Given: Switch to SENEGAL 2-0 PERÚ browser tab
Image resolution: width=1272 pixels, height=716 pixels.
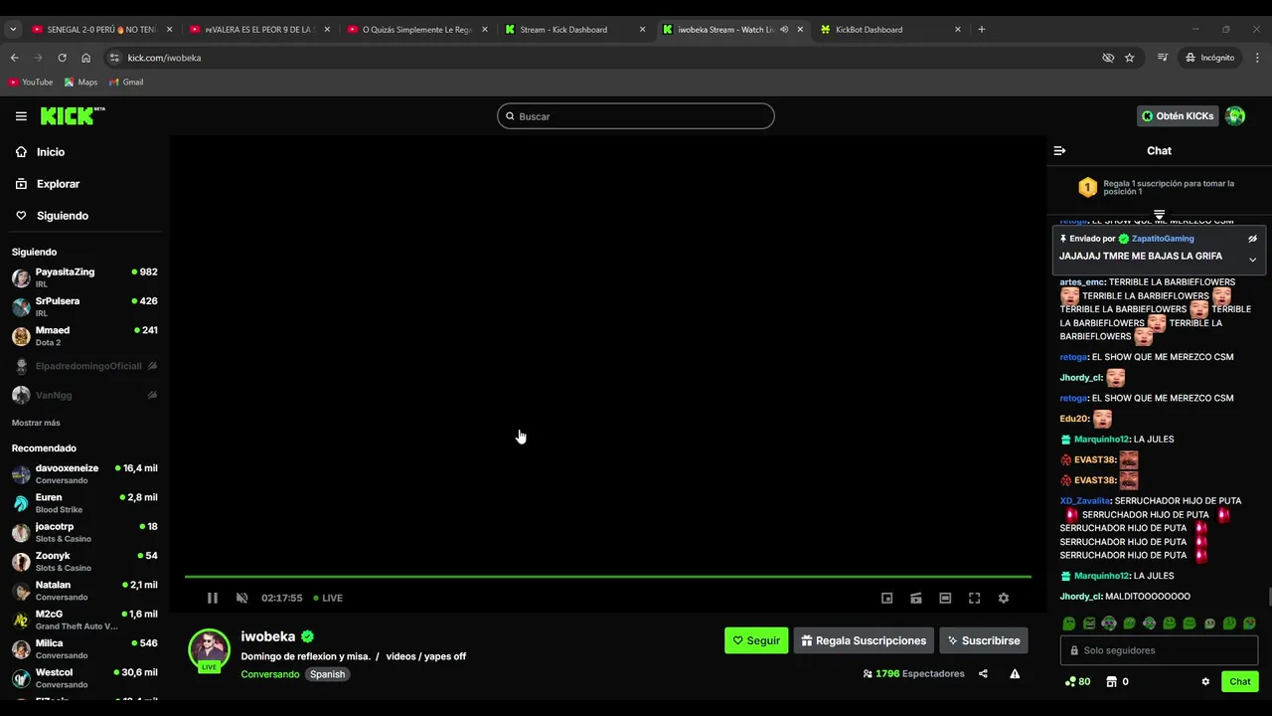Looking at the screenshot, I should [101, 30].
